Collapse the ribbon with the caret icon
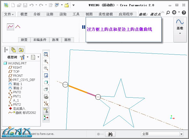This screenshot has height=139, width=189. pos(163,12)
